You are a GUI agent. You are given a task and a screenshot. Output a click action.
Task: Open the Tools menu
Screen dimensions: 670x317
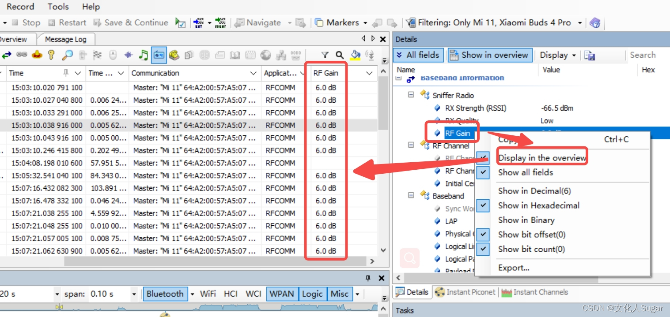(x=58, y=7)
